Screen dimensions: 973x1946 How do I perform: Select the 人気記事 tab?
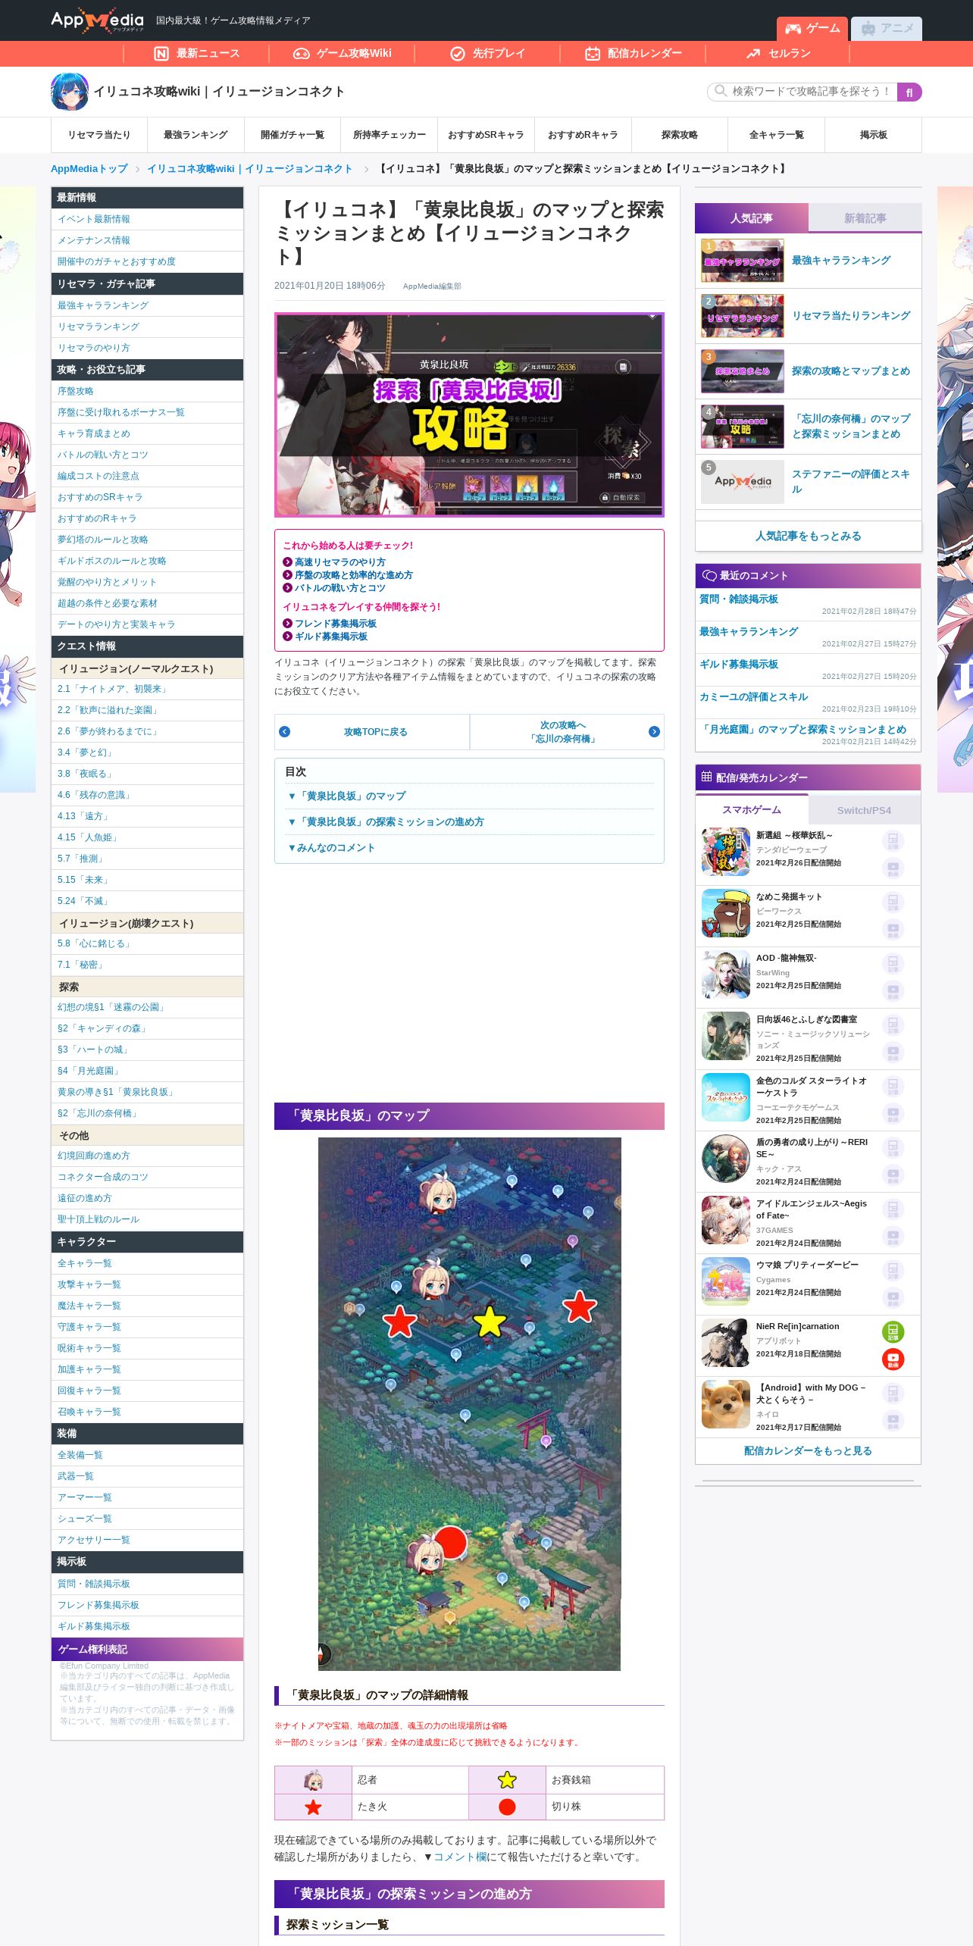[752, 218]
